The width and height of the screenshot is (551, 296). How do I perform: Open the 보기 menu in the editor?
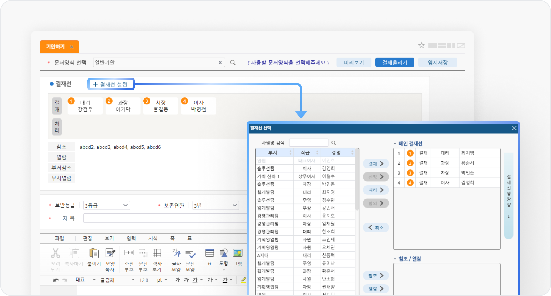109,239
